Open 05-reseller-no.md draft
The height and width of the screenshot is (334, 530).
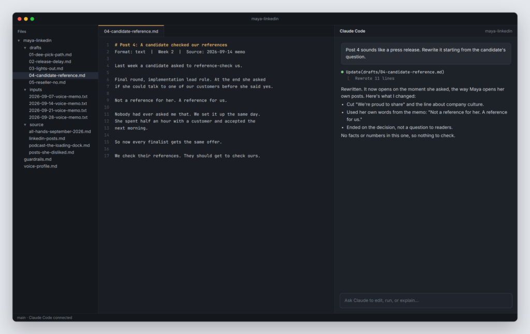click(47, 82)
